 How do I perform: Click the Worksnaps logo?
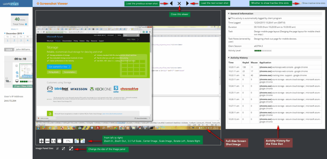[11, 3]
